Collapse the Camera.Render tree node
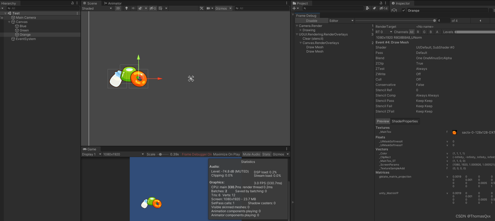 click(297, 26)
